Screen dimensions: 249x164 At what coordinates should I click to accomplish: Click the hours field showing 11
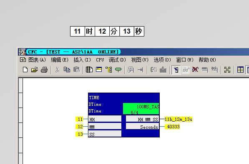coord(78,31)
